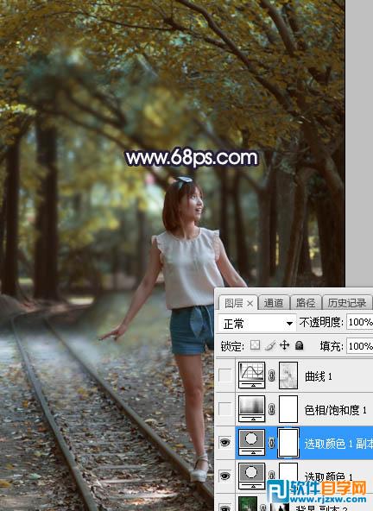Select the Hue/Saturation adjustment icon on 色相/饱和度 1

point(252,408)
